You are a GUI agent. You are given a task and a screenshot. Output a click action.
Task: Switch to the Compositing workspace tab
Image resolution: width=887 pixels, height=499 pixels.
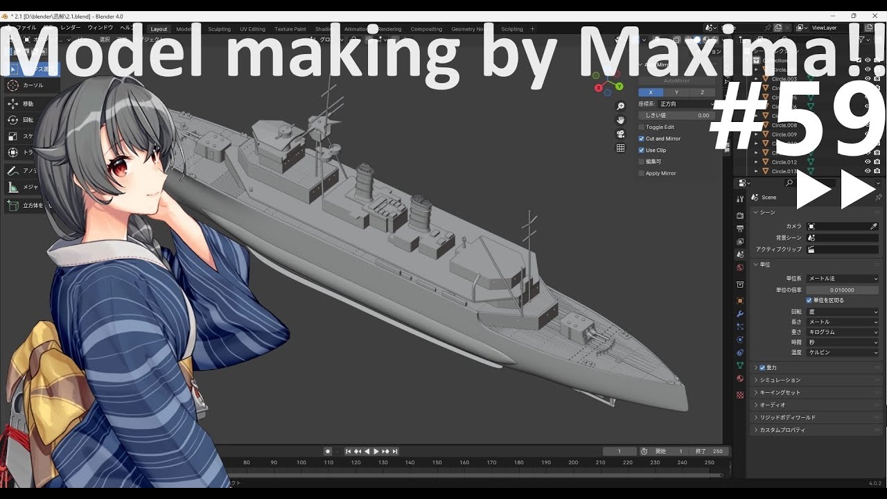pyautogui.click(x=426, y=29)
